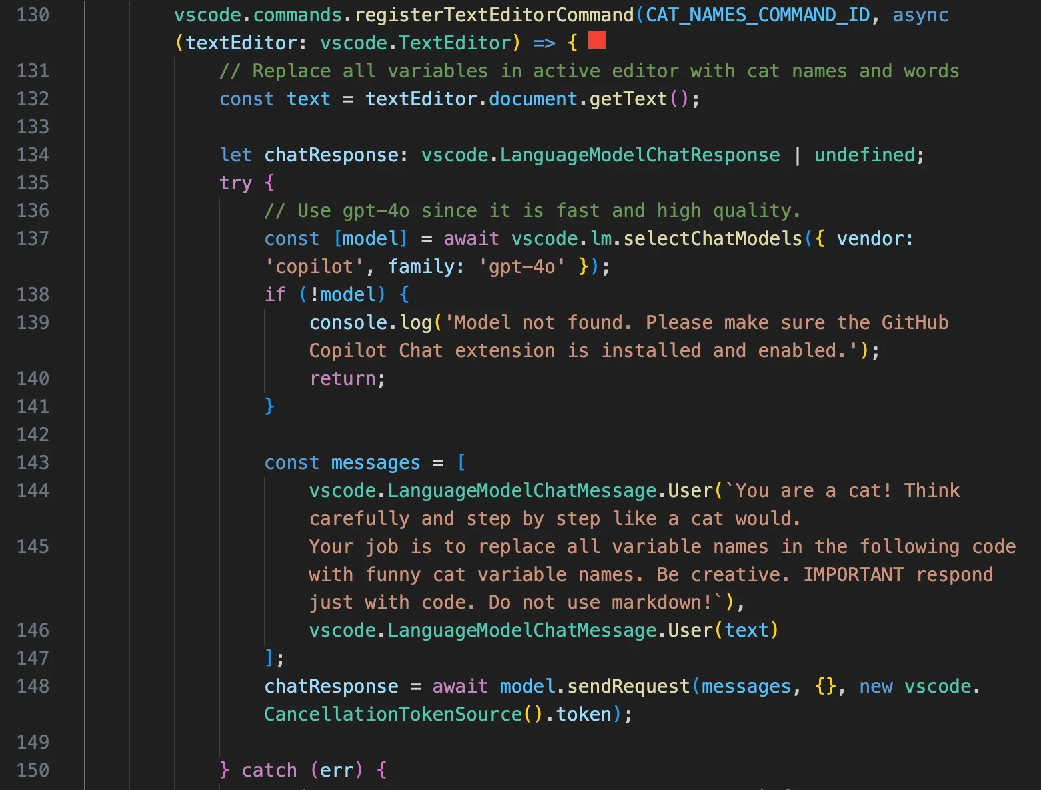Click the 'gpt-4o' string literal
This screenshot has height=790, width=1041.
[522, 266]
